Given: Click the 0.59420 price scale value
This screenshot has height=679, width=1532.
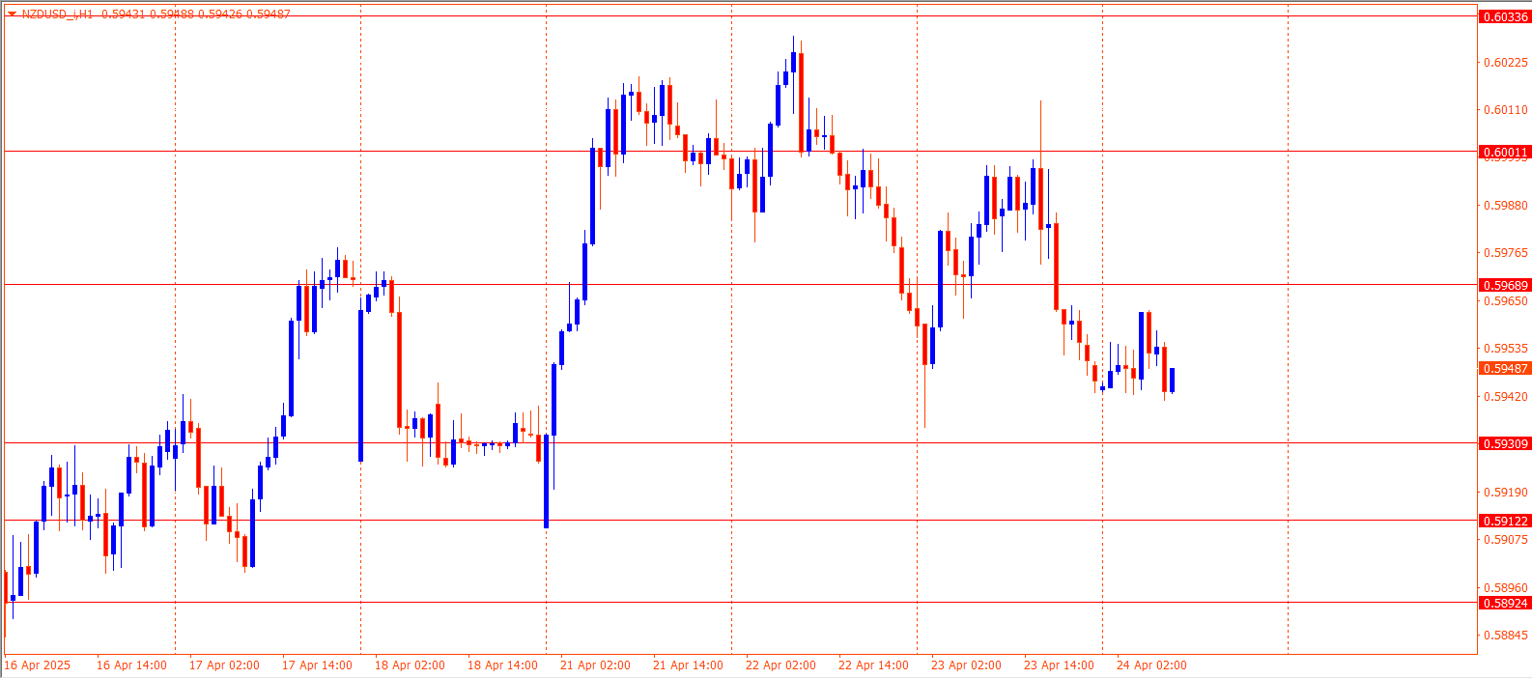Looking at the screenshot, I should click(x=1506, y=397).
